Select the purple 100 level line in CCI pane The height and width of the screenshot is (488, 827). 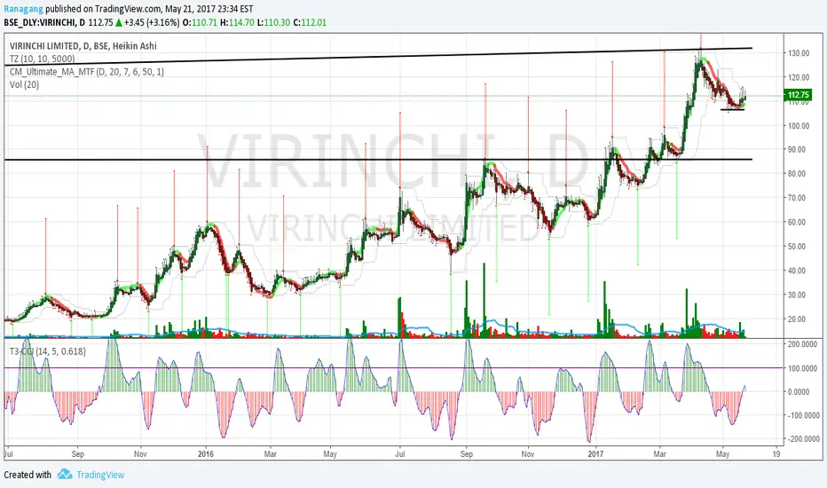tap(394, 367)
